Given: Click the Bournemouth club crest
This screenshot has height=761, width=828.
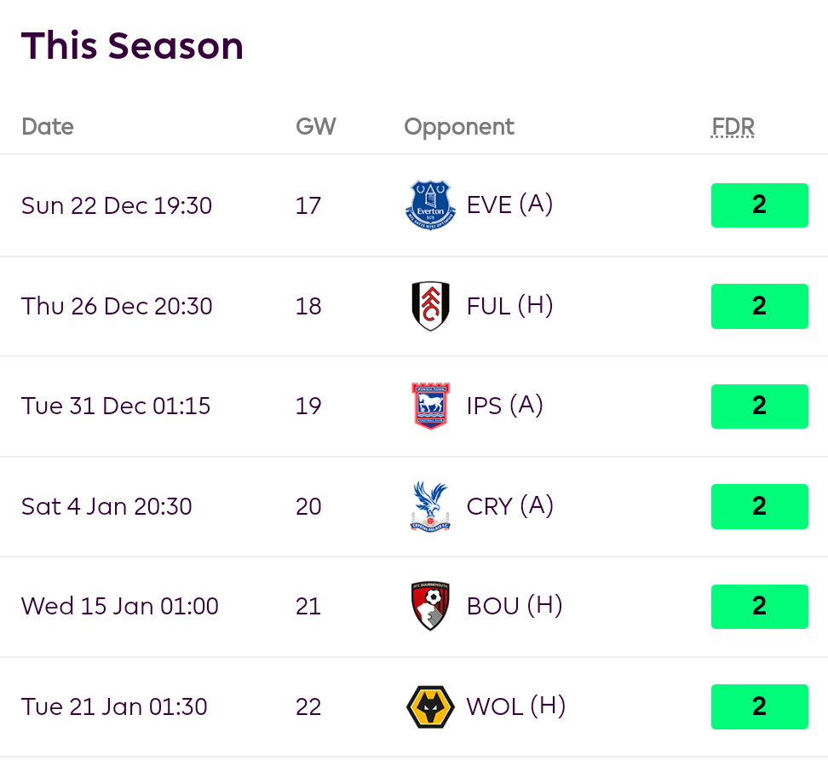Looking at the screenshot, I should tap(430, 606).
